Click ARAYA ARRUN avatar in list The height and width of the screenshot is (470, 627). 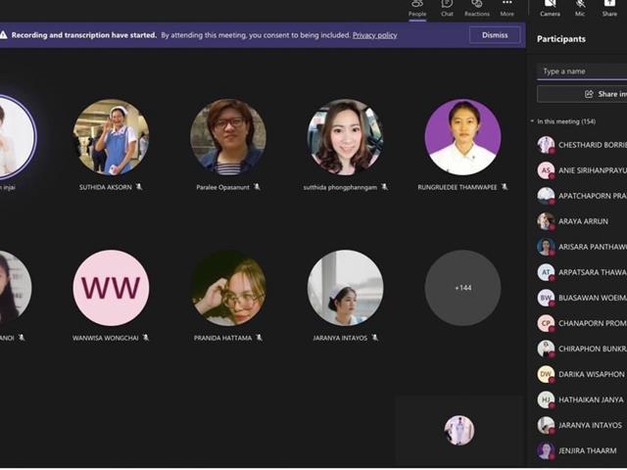(546, 221)
